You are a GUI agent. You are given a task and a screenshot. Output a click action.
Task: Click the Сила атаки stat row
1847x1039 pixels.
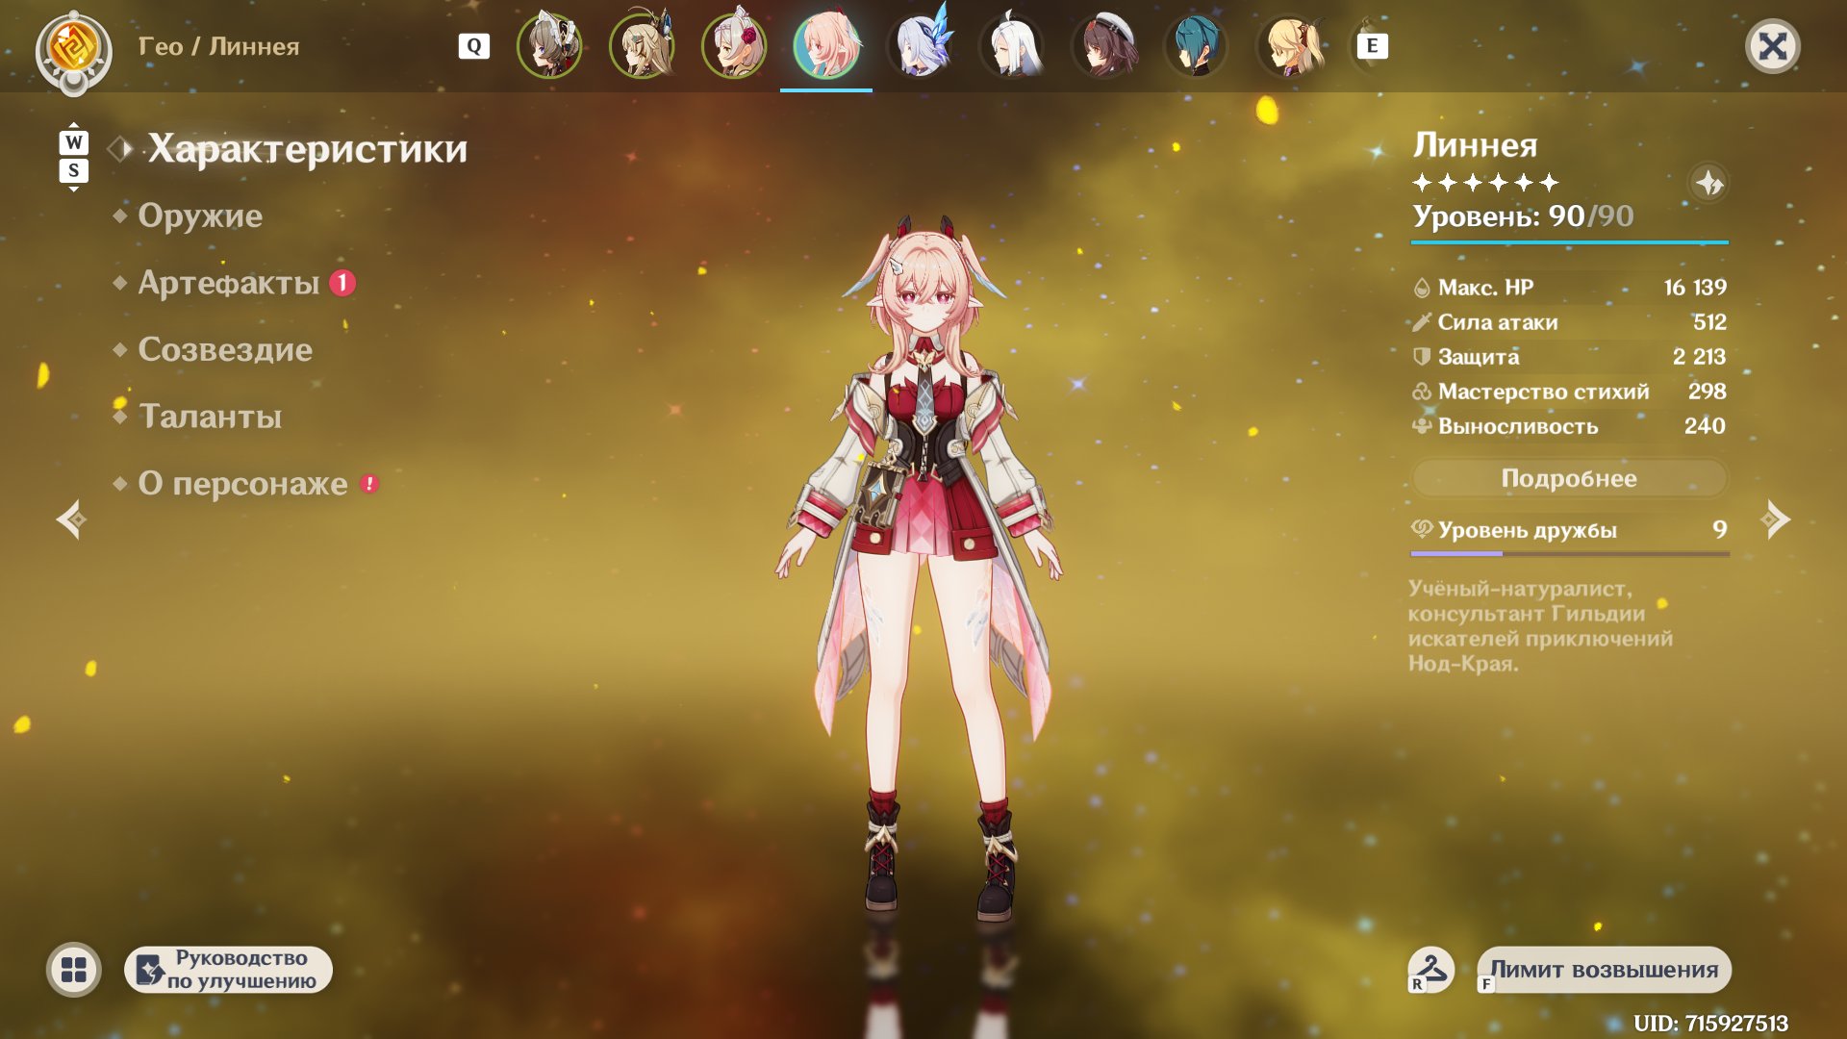coord(1569,321)
